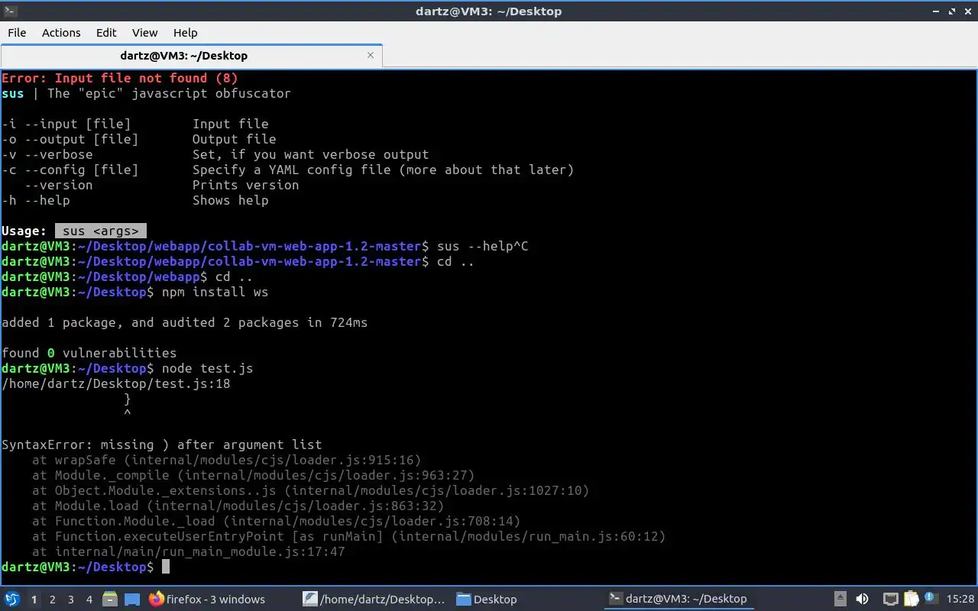Click the "--version" option line

pos(162,185)
